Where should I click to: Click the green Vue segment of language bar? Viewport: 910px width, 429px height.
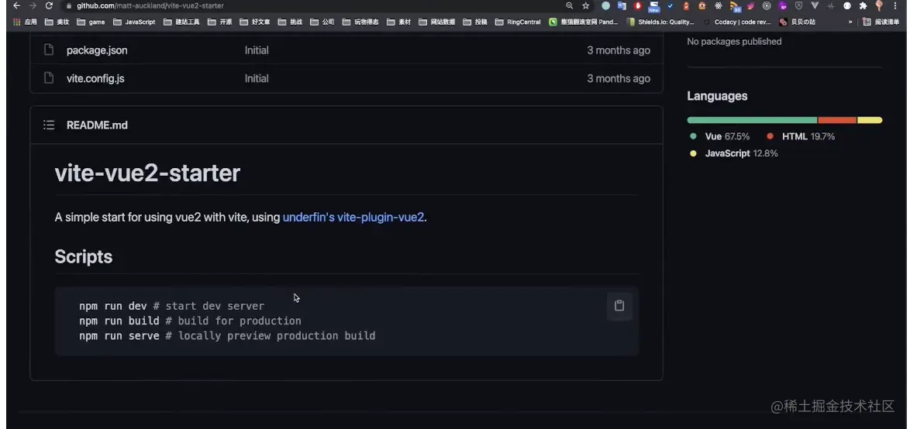tap(752, 120)
